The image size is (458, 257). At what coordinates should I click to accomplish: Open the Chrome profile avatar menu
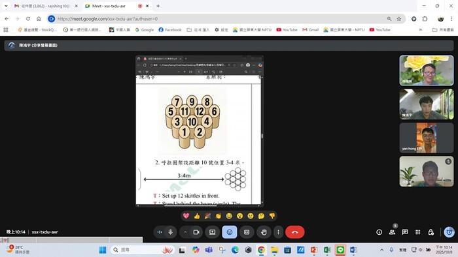click(440, 19)
